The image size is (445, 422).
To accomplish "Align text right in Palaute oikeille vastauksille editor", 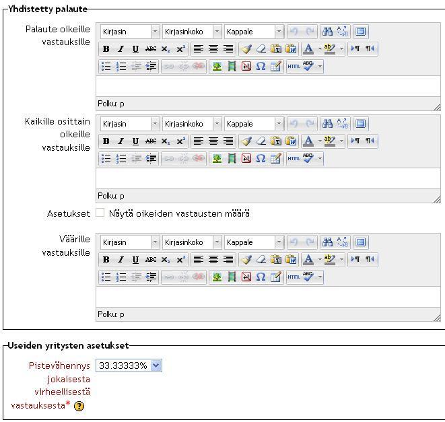I will pyautogui.click(x=228, y=49).
